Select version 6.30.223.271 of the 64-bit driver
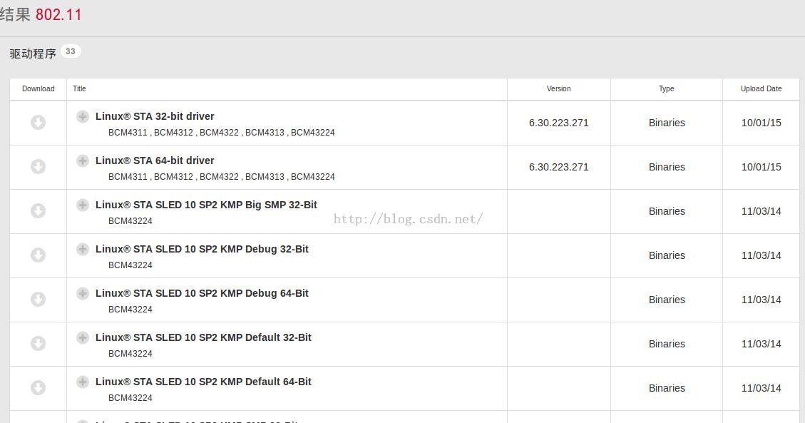805x423 pixels. pyautogui.click(x=558, y=167)
